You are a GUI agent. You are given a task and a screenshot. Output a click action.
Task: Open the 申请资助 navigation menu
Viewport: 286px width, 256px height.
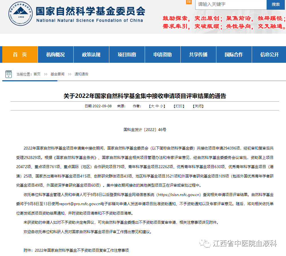(162, 55)
